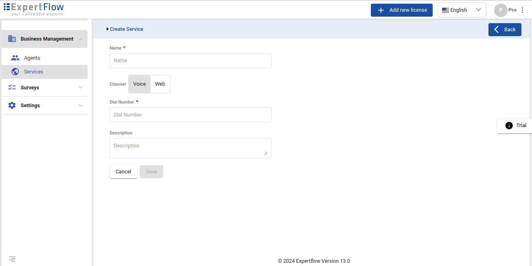Switch channel to Web
532x266 pixels.
160,84
